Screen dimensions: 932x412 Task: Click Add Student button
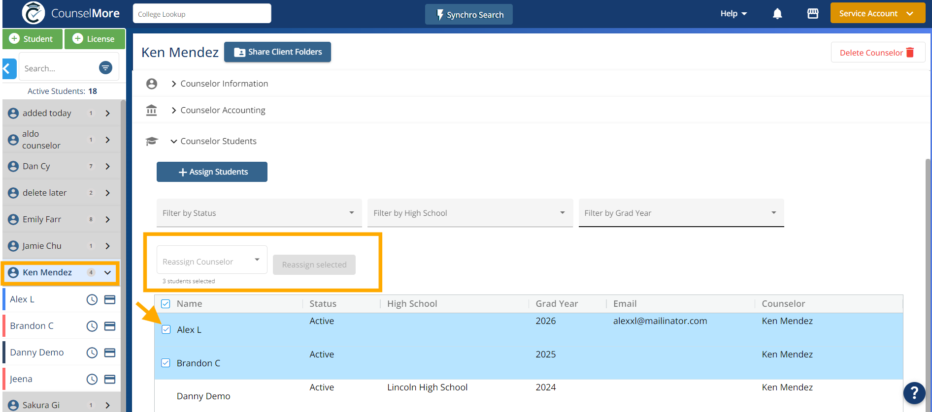[x=33, y=39]
